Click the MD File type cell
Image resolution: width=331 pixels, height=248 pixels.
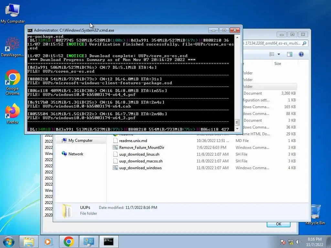pyautogui.click(x=242, y=141)
